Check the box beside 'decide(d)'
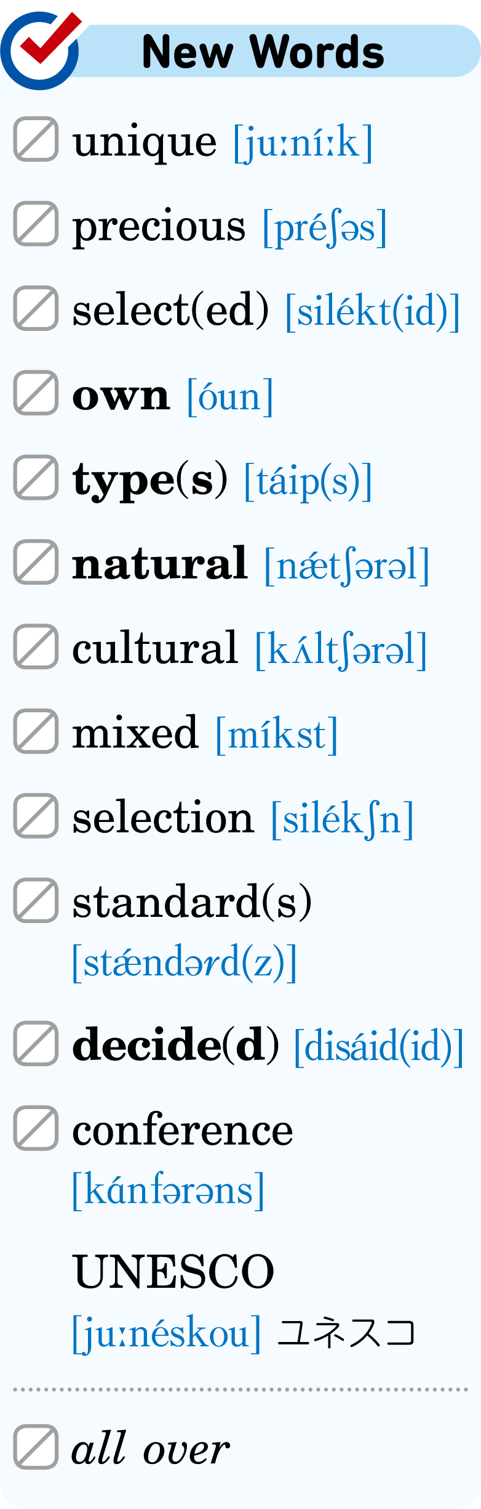 coord(36,1044)
